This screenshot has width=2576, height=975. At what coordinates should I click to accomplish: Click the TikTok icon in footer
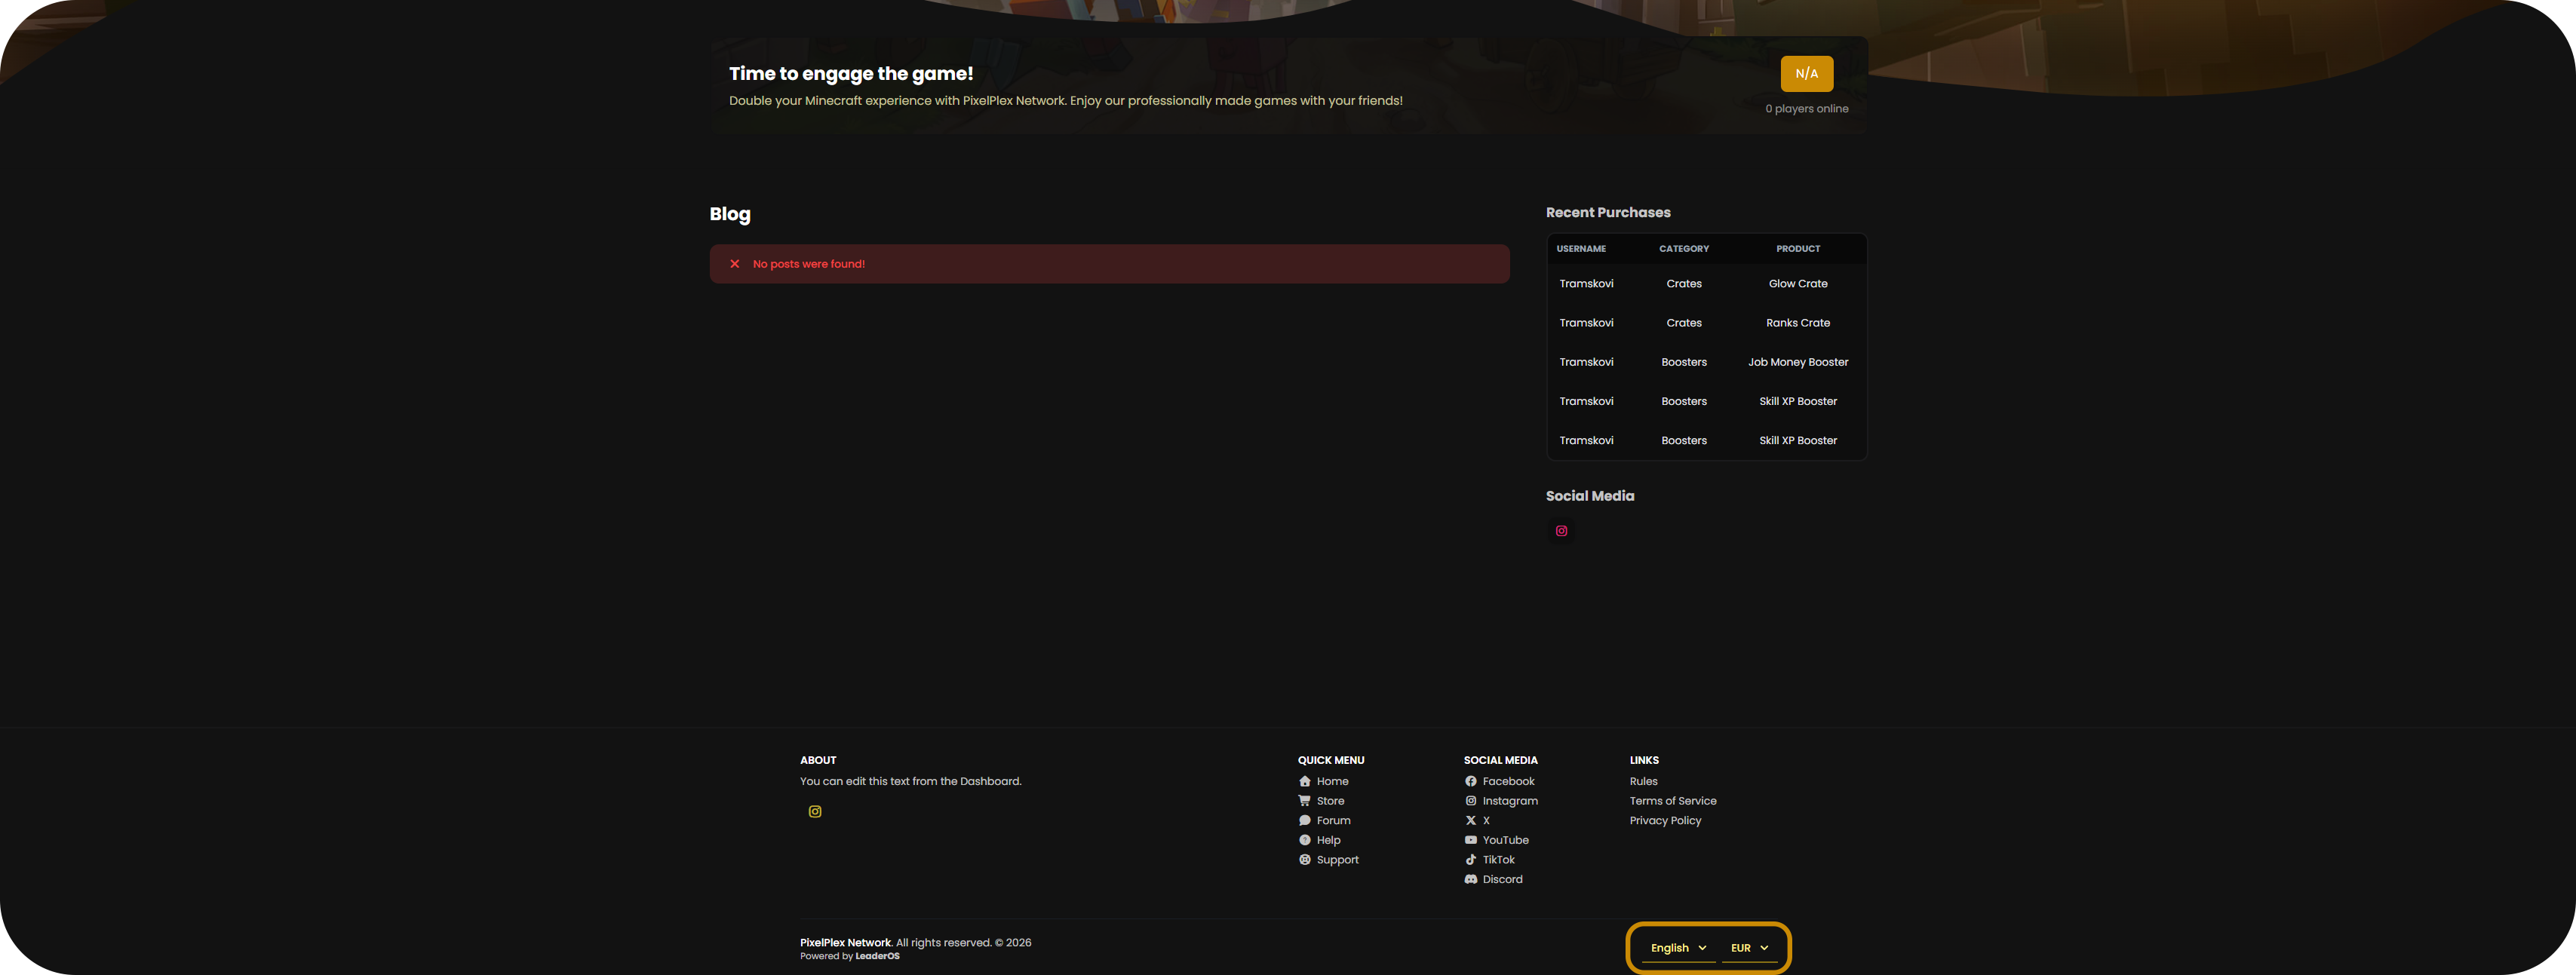(x=1470, y=860)
